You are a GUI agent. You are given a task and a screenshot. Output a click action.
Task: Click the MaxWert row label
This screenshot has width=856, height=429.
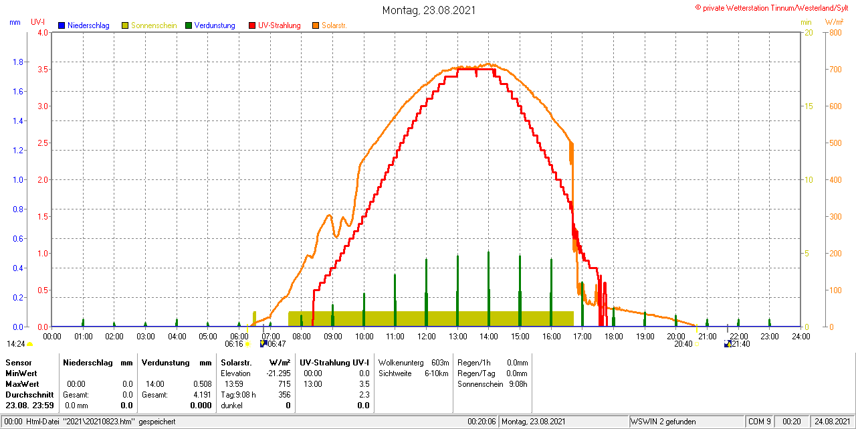click(x=23, y=383)
